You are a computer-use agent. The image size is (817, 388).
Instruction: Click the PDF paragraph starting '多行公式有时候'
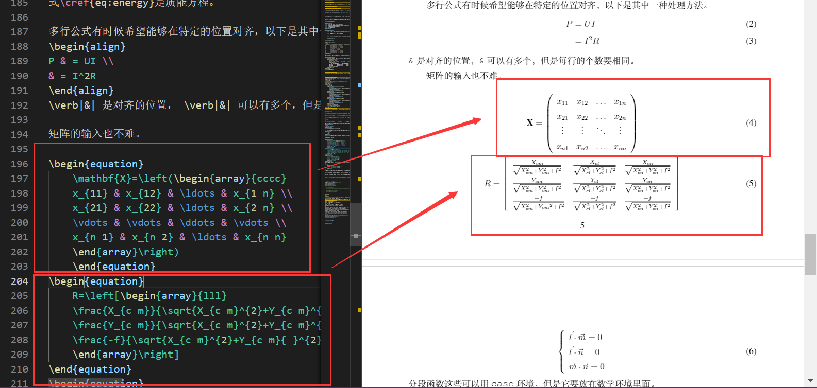[568, 5]
